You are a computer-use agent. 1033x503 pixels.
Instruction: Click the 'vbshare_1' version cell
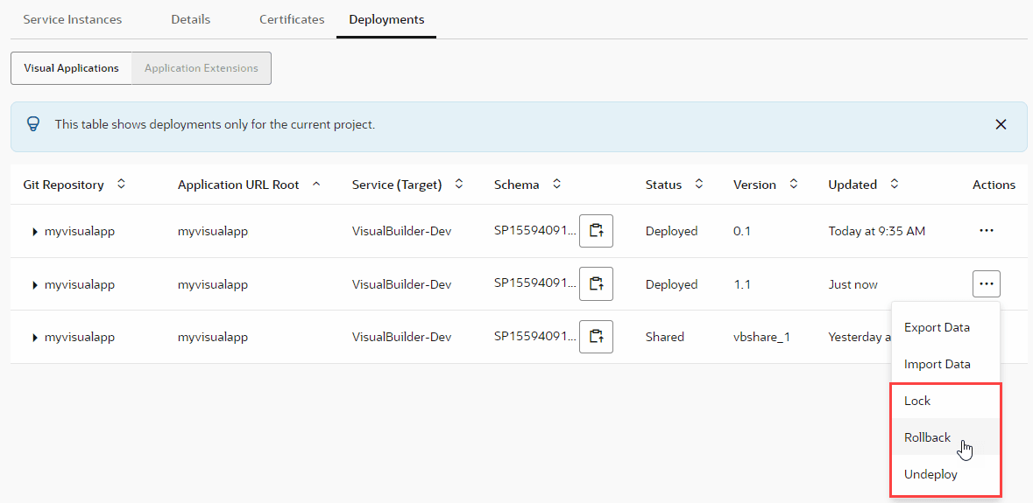(x=761, y=337)
